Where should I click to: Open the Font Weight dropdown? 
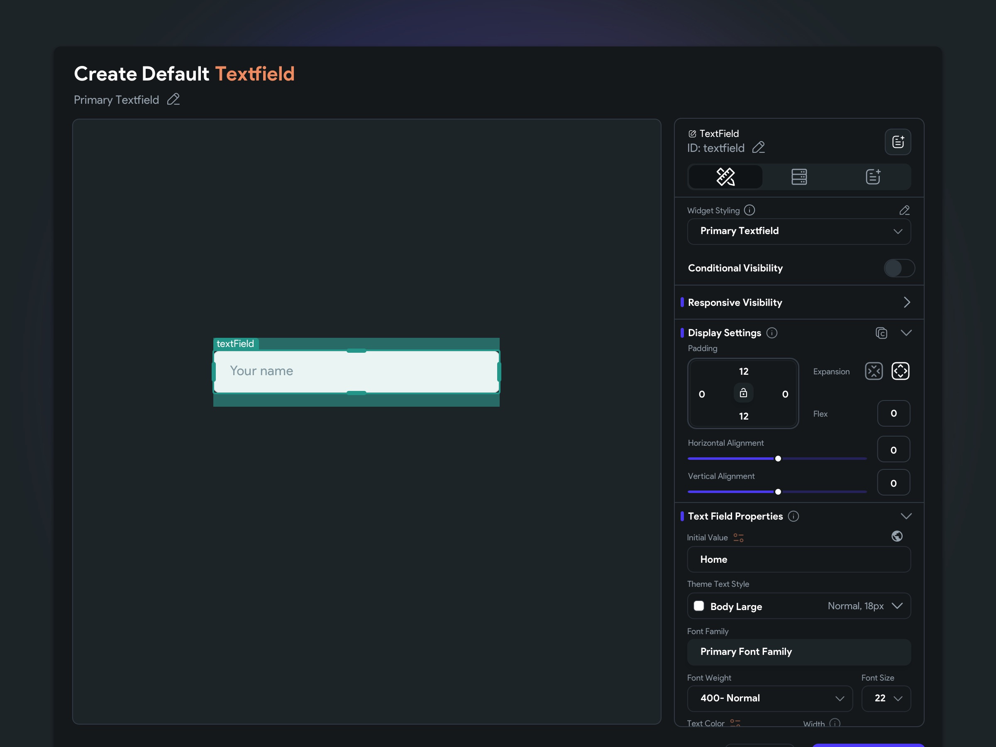(769, 698)
